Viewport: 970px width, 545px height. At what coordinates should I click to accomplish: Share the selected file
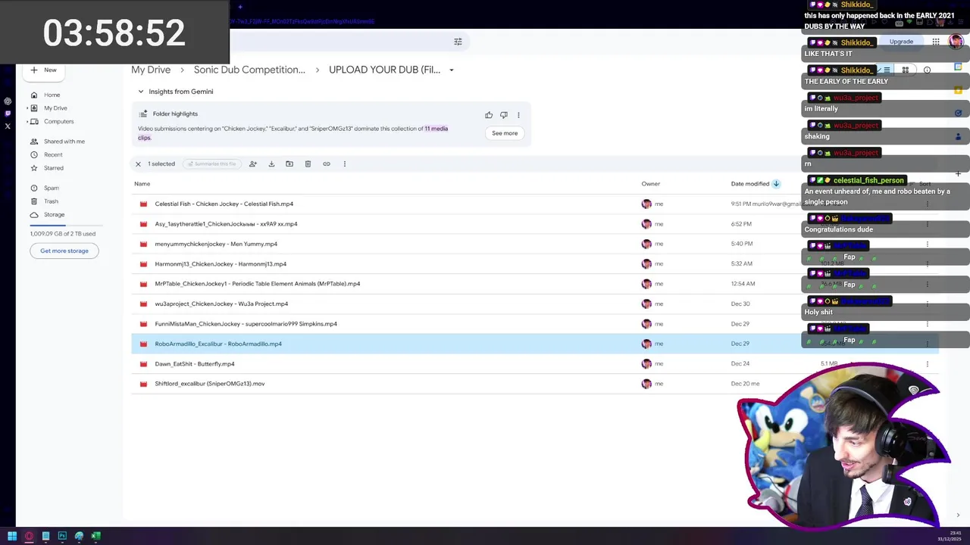[253, 163]
